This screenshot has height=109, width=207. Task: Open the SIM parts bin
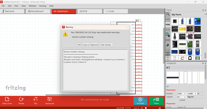click(168, 30)
